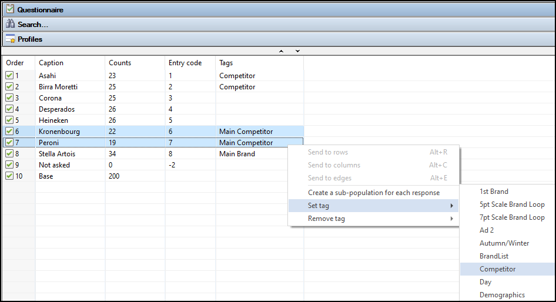This screenshot has height=302, width=556.
Task: Click the Questionnaire clipboard icon
Action: coord(10,9)
